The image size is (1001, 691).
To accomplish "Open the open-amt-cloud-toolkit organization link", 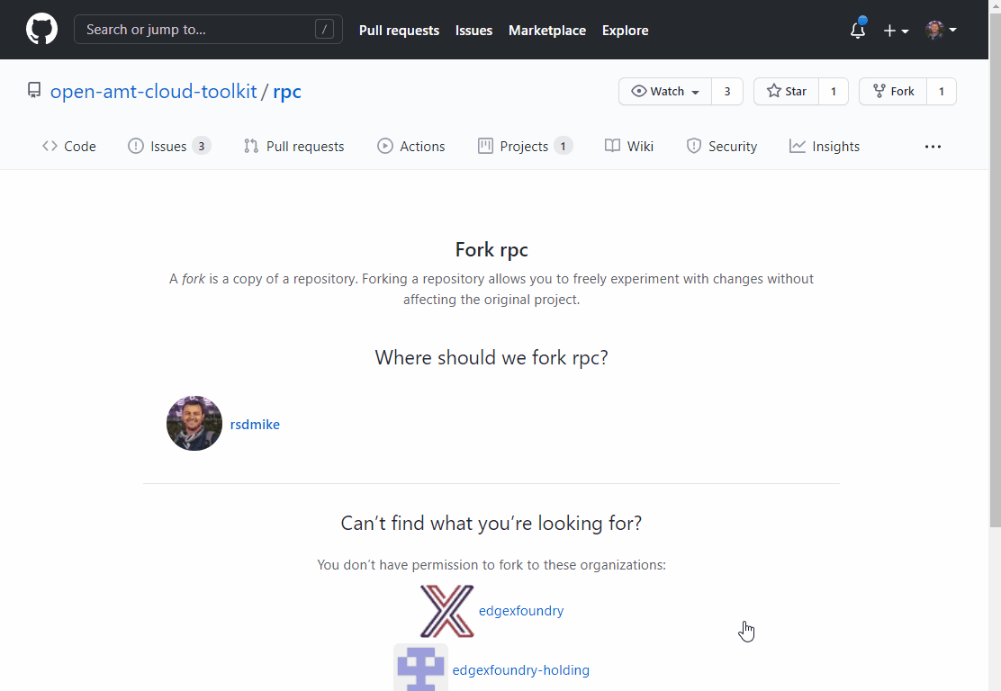I will (x=154, y=92).
